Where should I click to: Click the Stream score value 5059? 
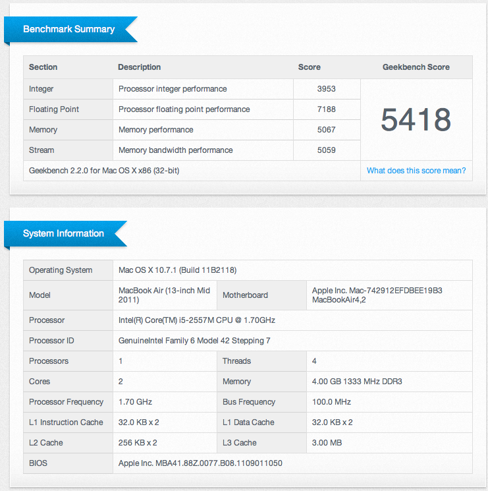[326, 150]
